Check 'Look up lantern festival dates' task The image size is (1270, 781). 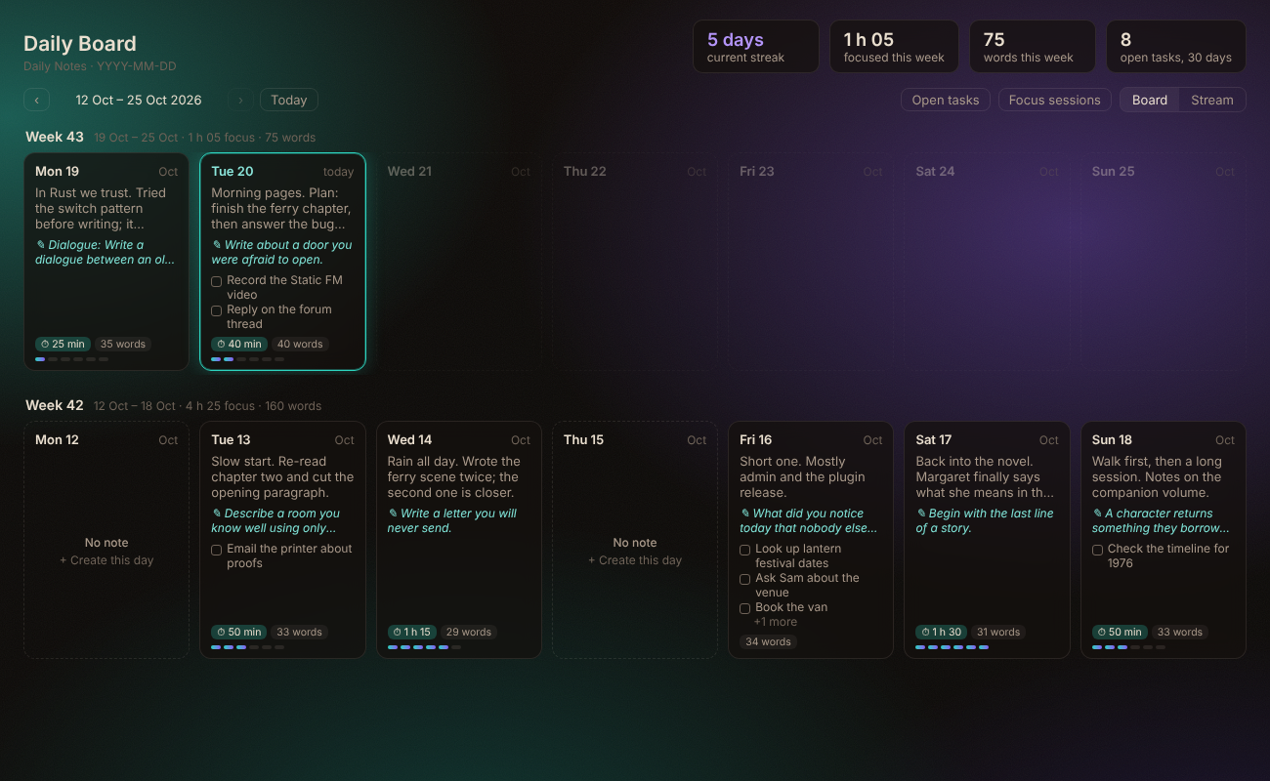point(745,550)
